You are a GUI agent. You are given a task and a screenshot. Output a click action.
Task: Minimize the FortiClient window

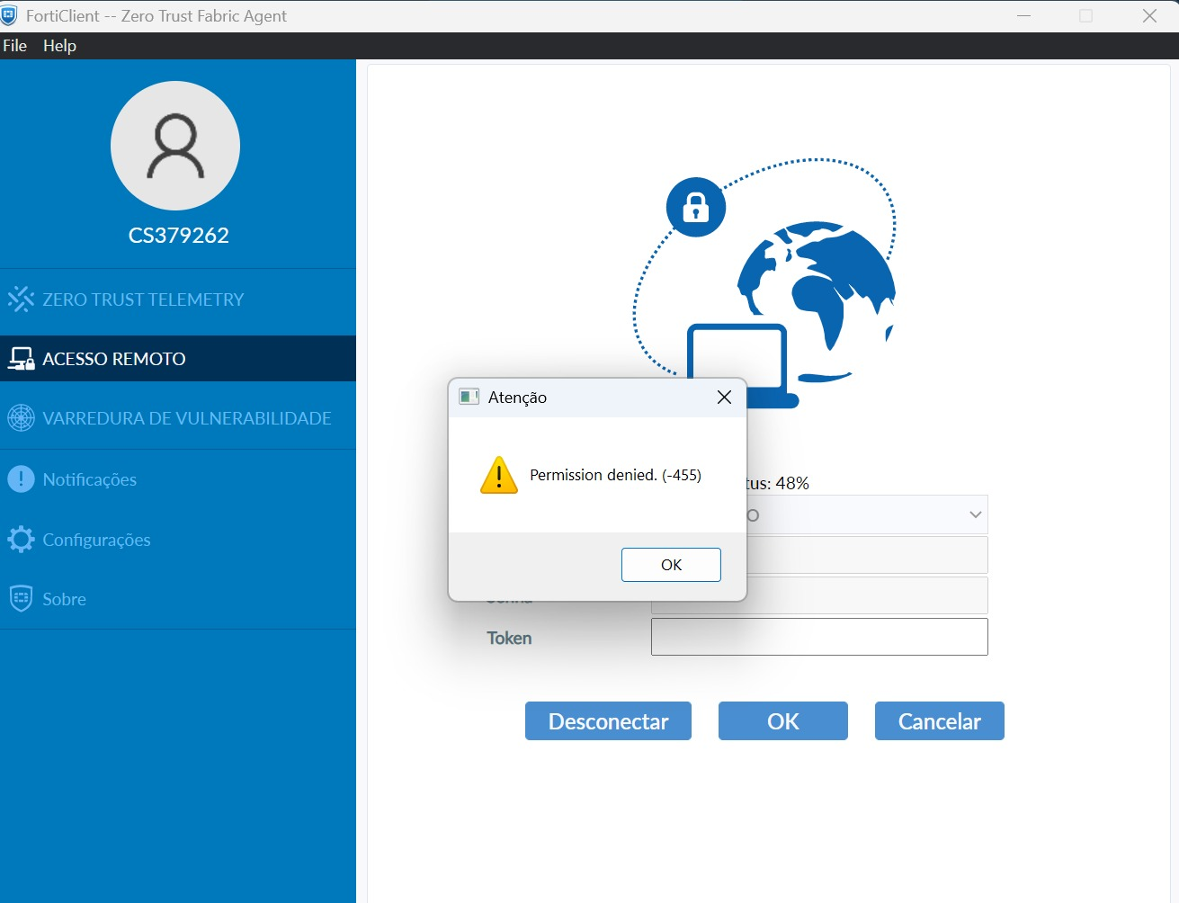pos(1023,16)
